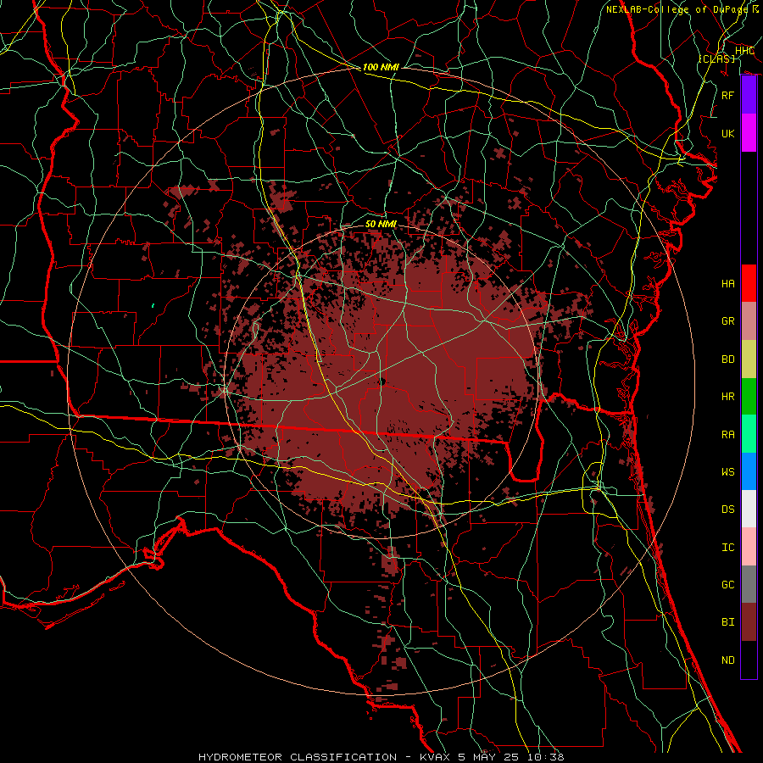The width and height of the screenshot is (763, 763).
Task: Select the BD yellow legend swatch
Action: coord(749,359)
